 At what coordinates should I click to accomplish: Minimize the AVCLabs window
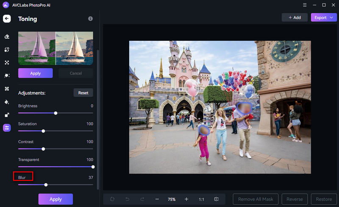pos(314,5)
